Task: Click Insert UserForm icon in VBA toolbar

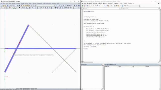Action: (x=85, y=6)
